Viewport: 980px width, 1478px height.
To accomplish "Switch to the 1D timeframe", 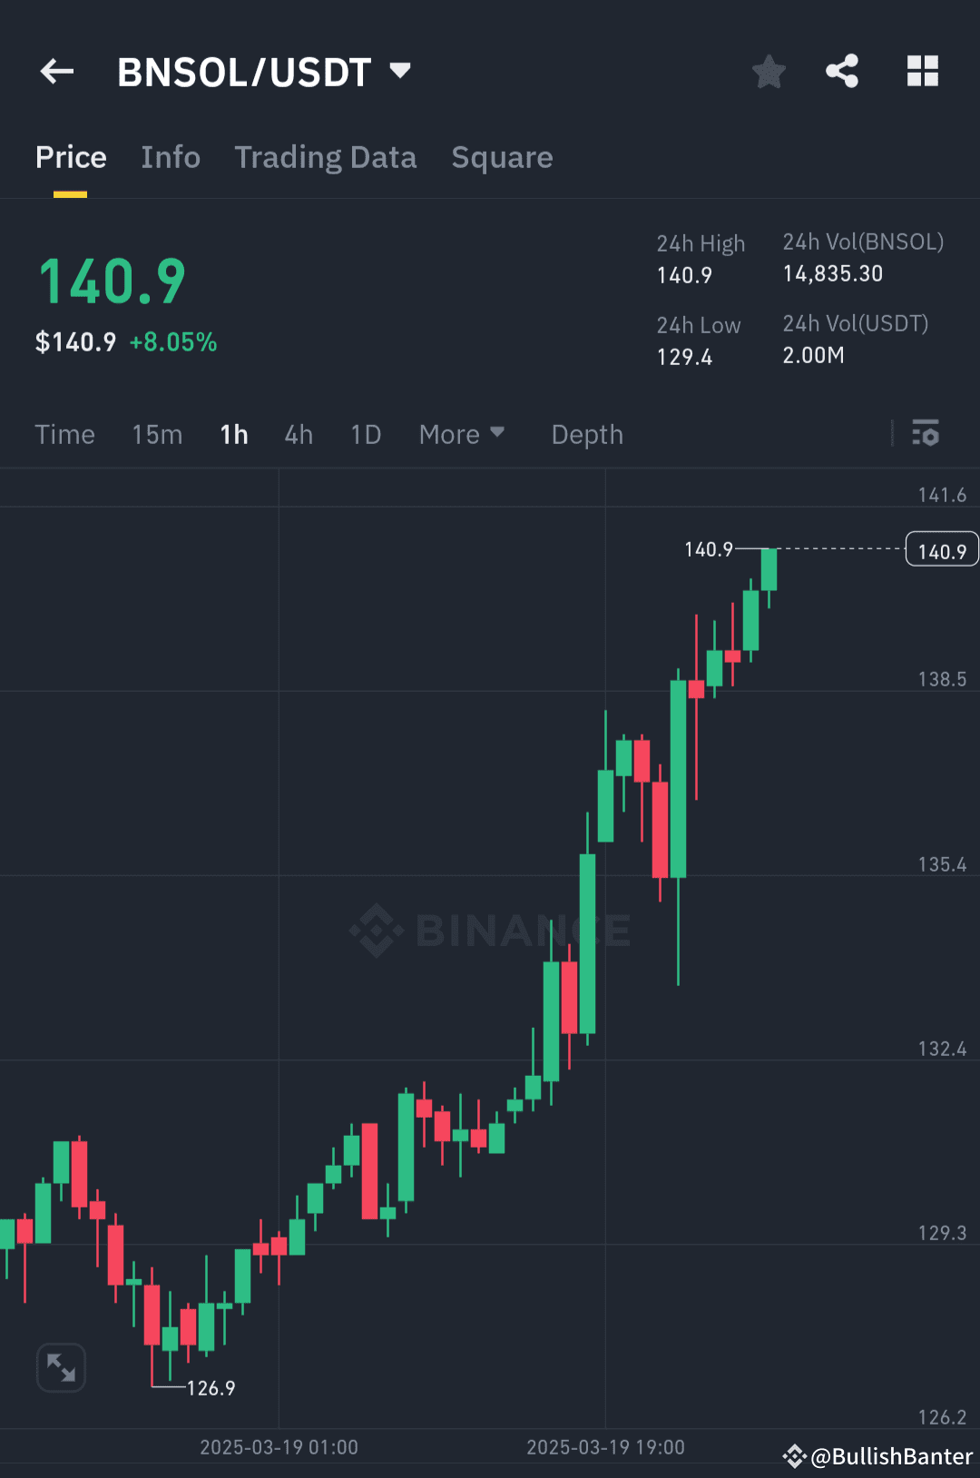I will point(365,435).
